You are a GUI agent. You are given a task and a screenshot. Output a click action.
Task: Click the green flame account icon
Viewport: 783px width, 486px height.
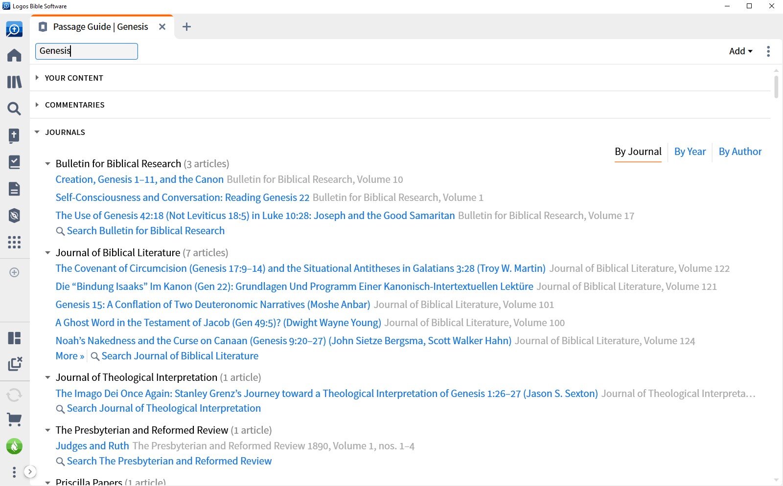point(14,446)
